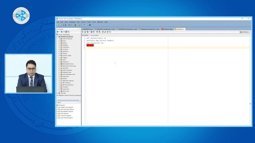Click into the SQL worksheet editor area
Screen dimensions: 255x143
167,81
